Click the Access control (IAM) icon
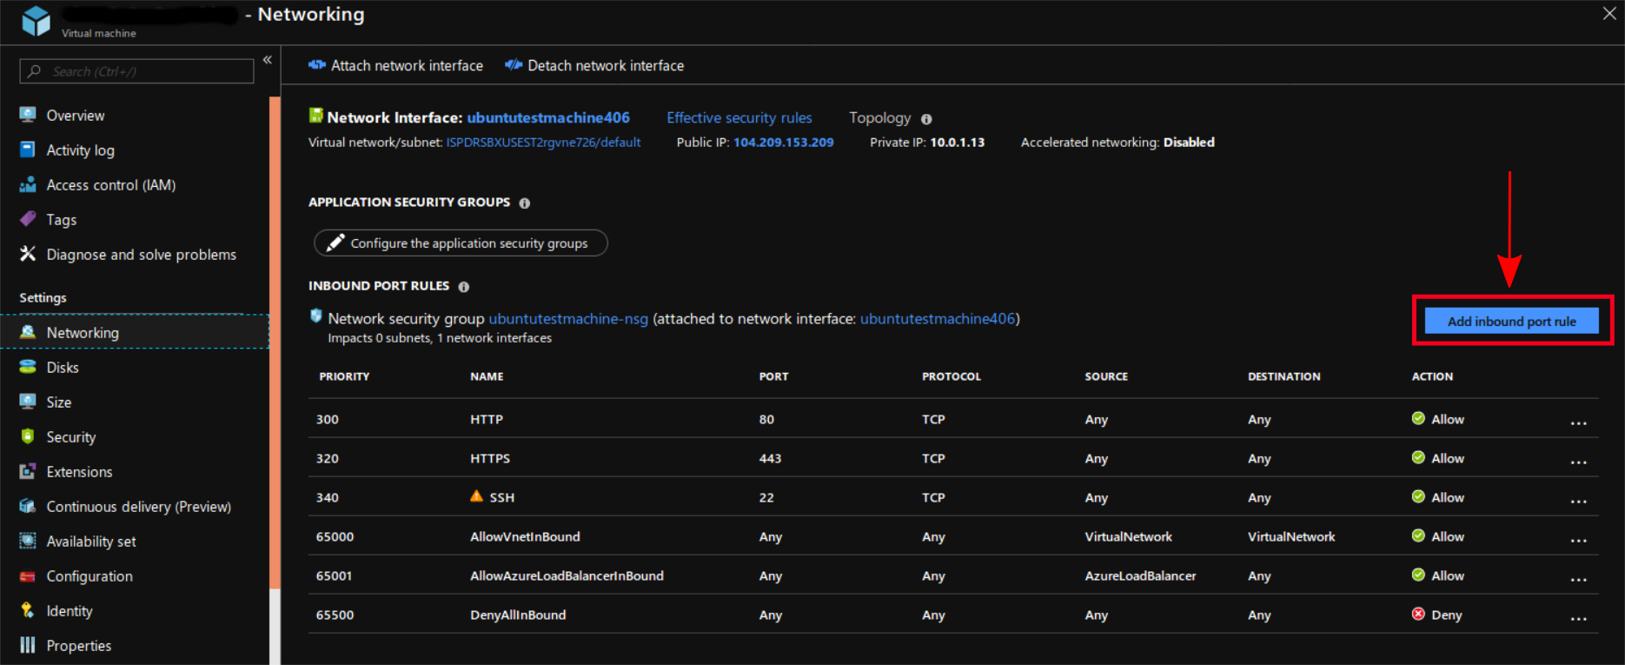This screenshot has height=665, width=1625. (28, 184)
